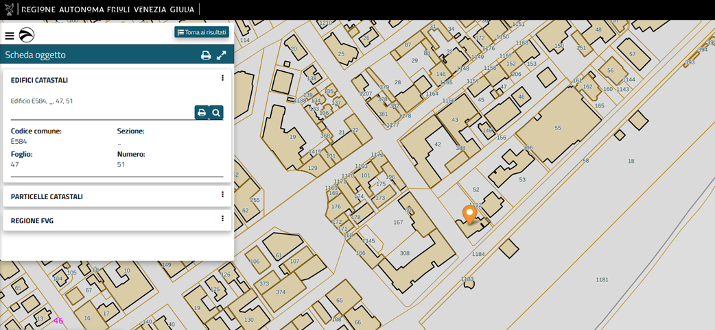Image resolution: width=715 pixels, height=330 pixels.
Task: Click the Eagle FVG round logo
Action: 26,36
